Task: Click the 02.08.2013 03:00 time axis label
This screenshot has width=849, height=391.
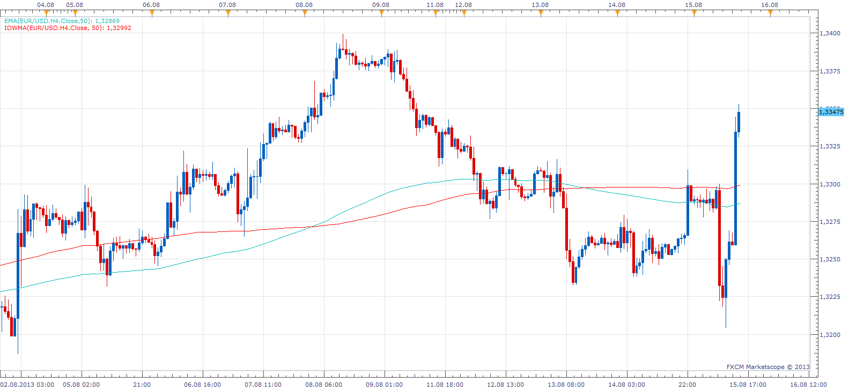Action: pyautogui.click(x=27, y=385)
